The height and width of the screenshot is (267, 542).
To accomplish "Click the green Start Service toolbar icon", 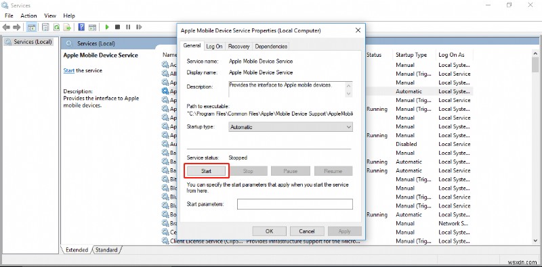I will pos(107,27).
